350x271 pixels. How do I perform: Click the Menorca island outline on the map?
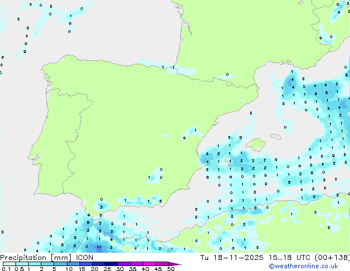tap(276, 137)
